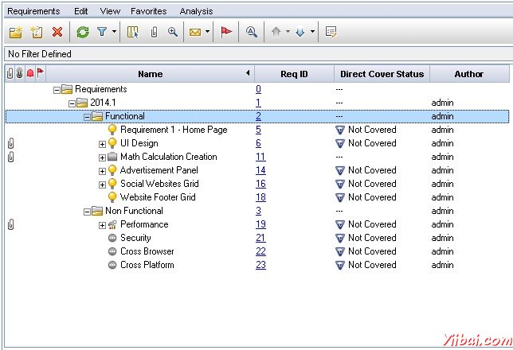
Task: Collapse the Non Functional folder
Action: (87, 212)
